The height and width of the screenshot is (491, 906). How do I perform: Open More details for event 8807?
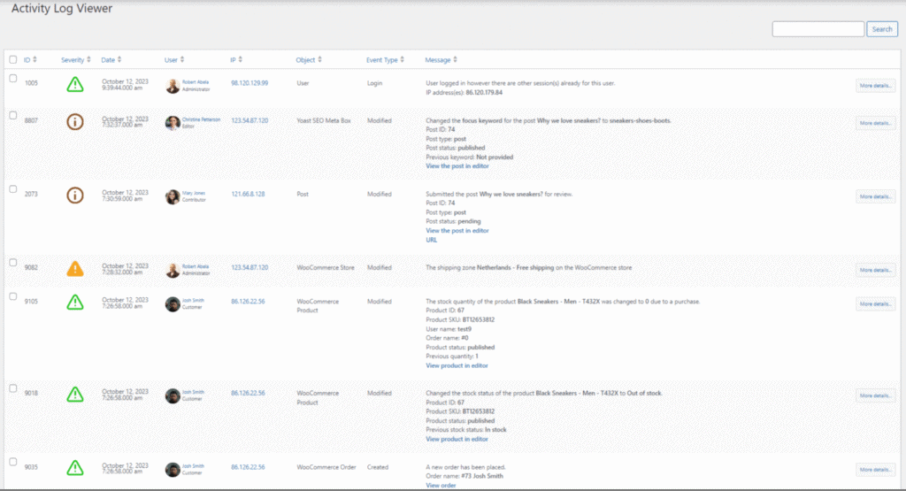point(875,123)
